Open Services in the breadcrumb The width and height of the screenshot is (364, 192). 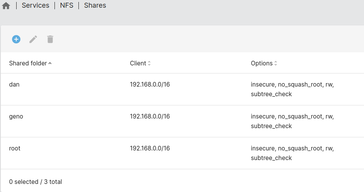(36, 5)
